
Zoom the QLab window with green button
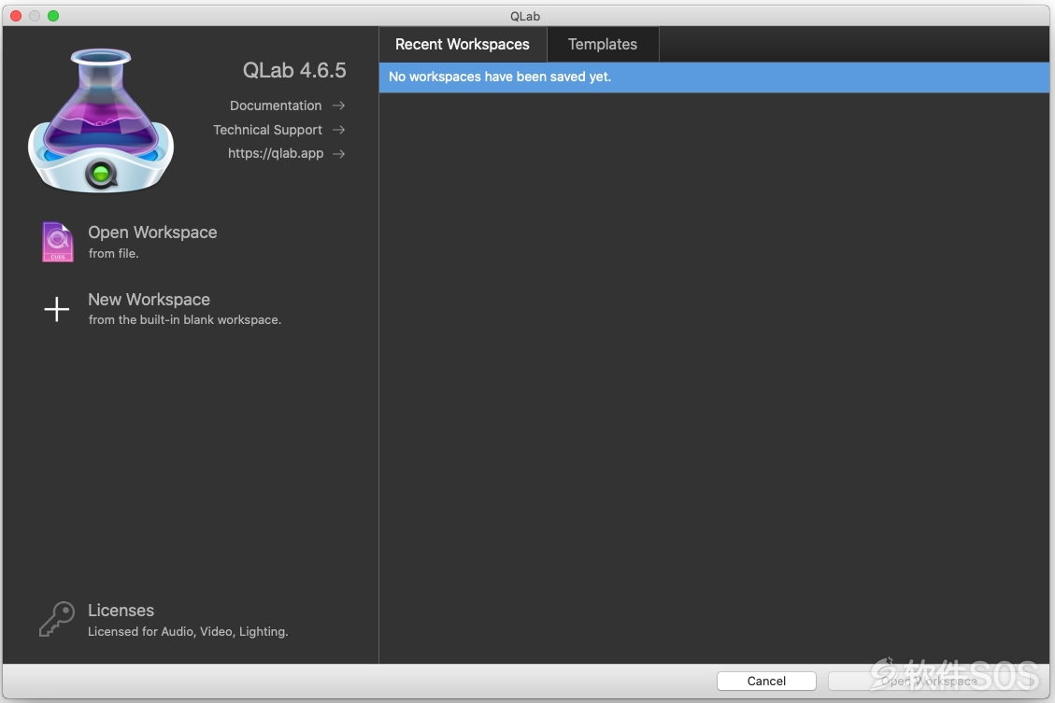(53, 16)
